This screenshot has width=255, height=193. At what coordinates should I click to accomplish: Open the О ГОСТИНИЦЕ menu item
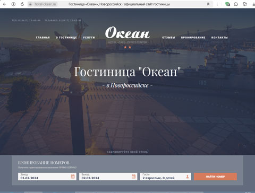coord(66,38)
